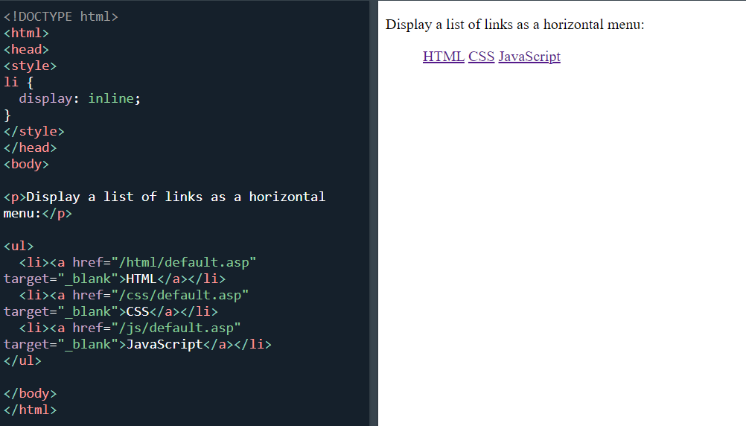Screen dimensions: 746x426
Task: Click the 'li {' selector line
Action: click(x=19, y=83)
